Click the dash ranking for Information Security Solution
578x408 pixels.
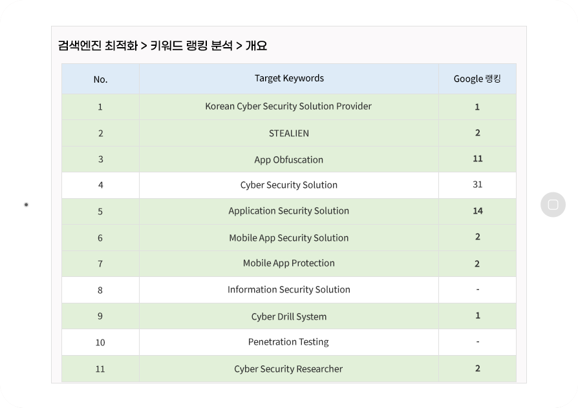pos(477,289)
